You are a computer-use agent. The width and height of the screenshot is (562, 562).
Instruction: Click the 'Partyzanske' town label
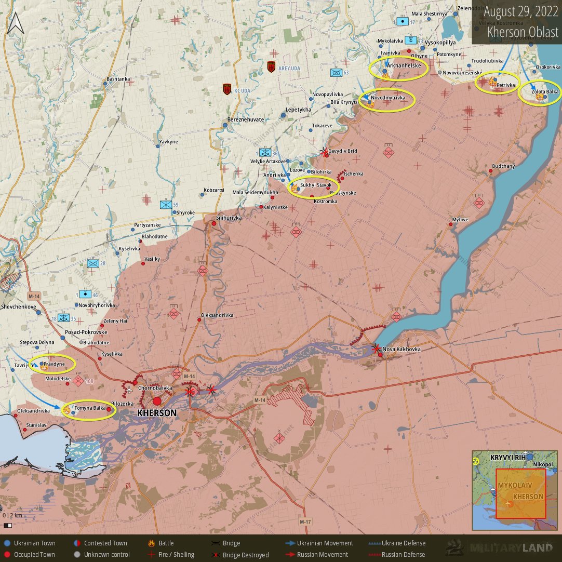coord(148,225)
